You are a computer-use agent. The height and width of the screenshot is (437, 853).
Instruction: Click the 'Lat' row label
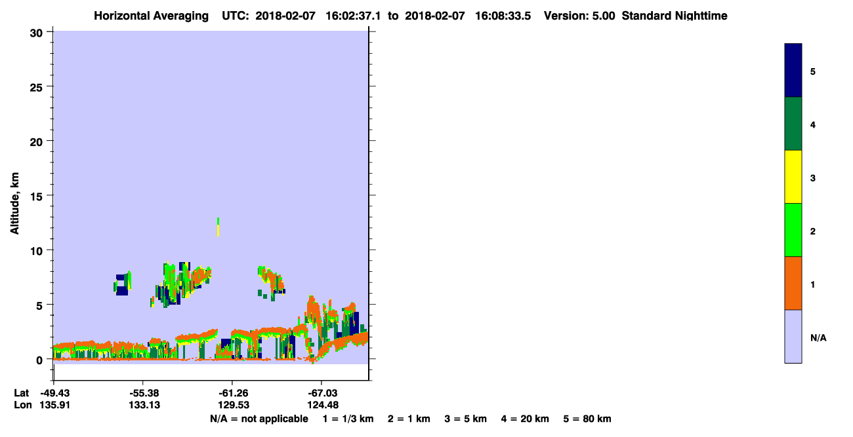21,393
